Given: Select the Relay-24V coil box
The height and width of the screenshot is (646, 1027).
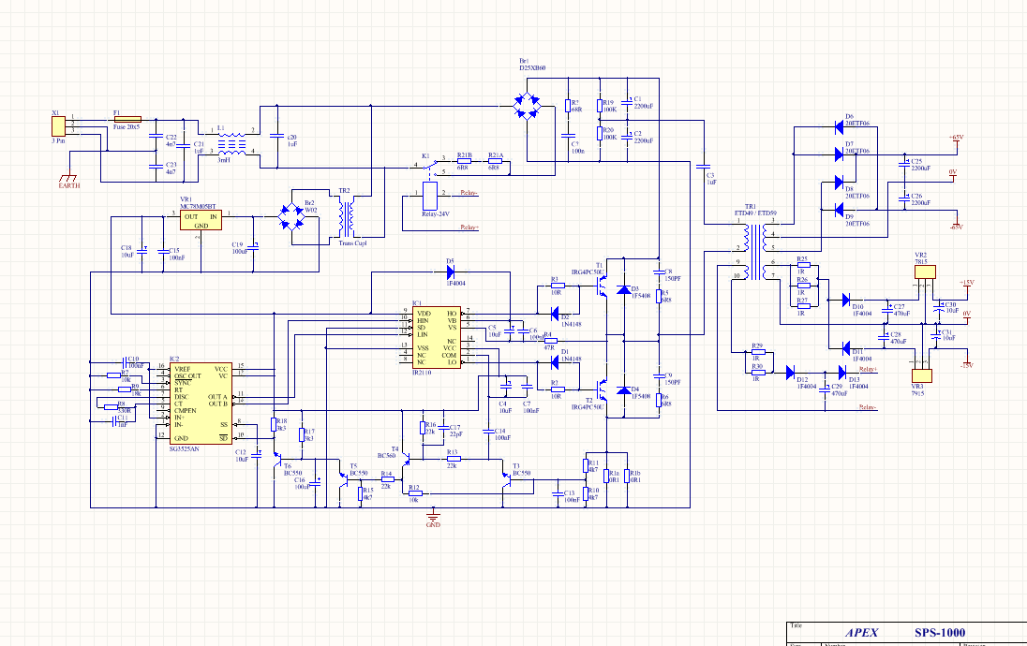Looking at the screenshot, I should (x=430, y=196).
